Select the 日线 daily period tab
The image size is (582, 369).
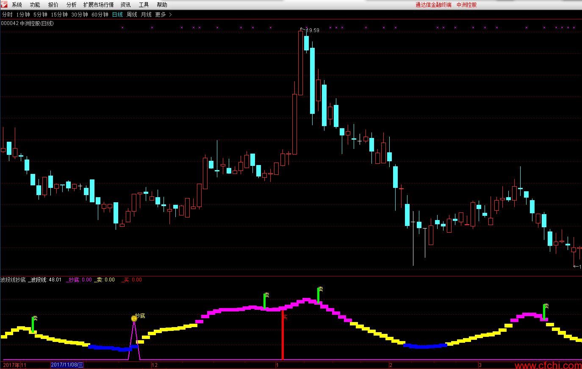click(117, 14)
